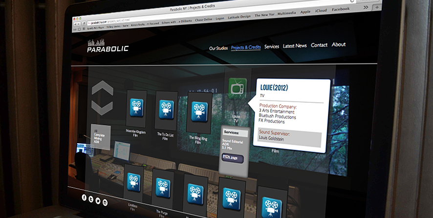Screen dimensions: 433x218
Task: Click The To Do List Film label
Action: click(x=165, y=136)
